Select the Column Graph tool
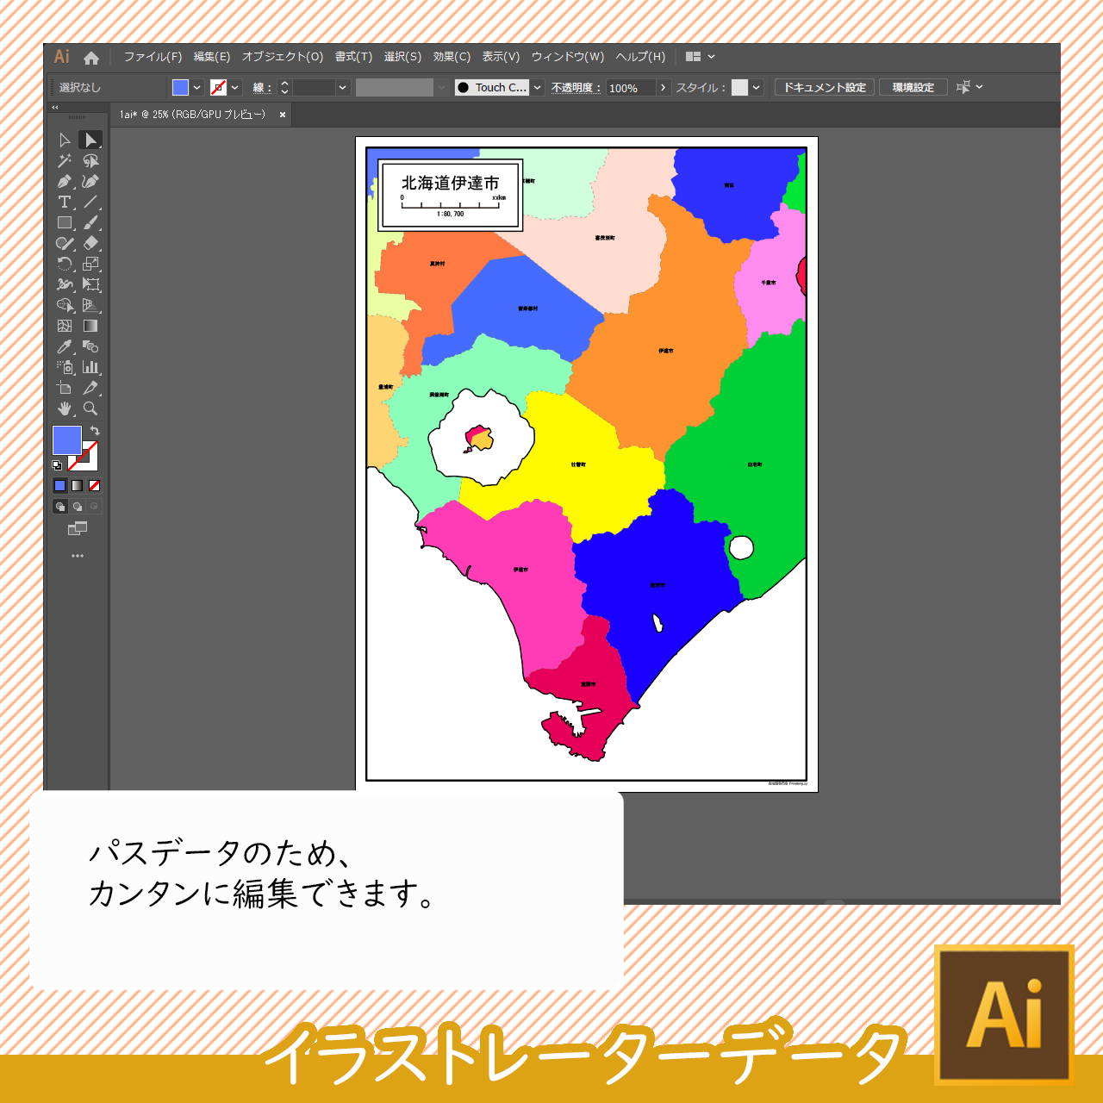 [x=90, y=367]
